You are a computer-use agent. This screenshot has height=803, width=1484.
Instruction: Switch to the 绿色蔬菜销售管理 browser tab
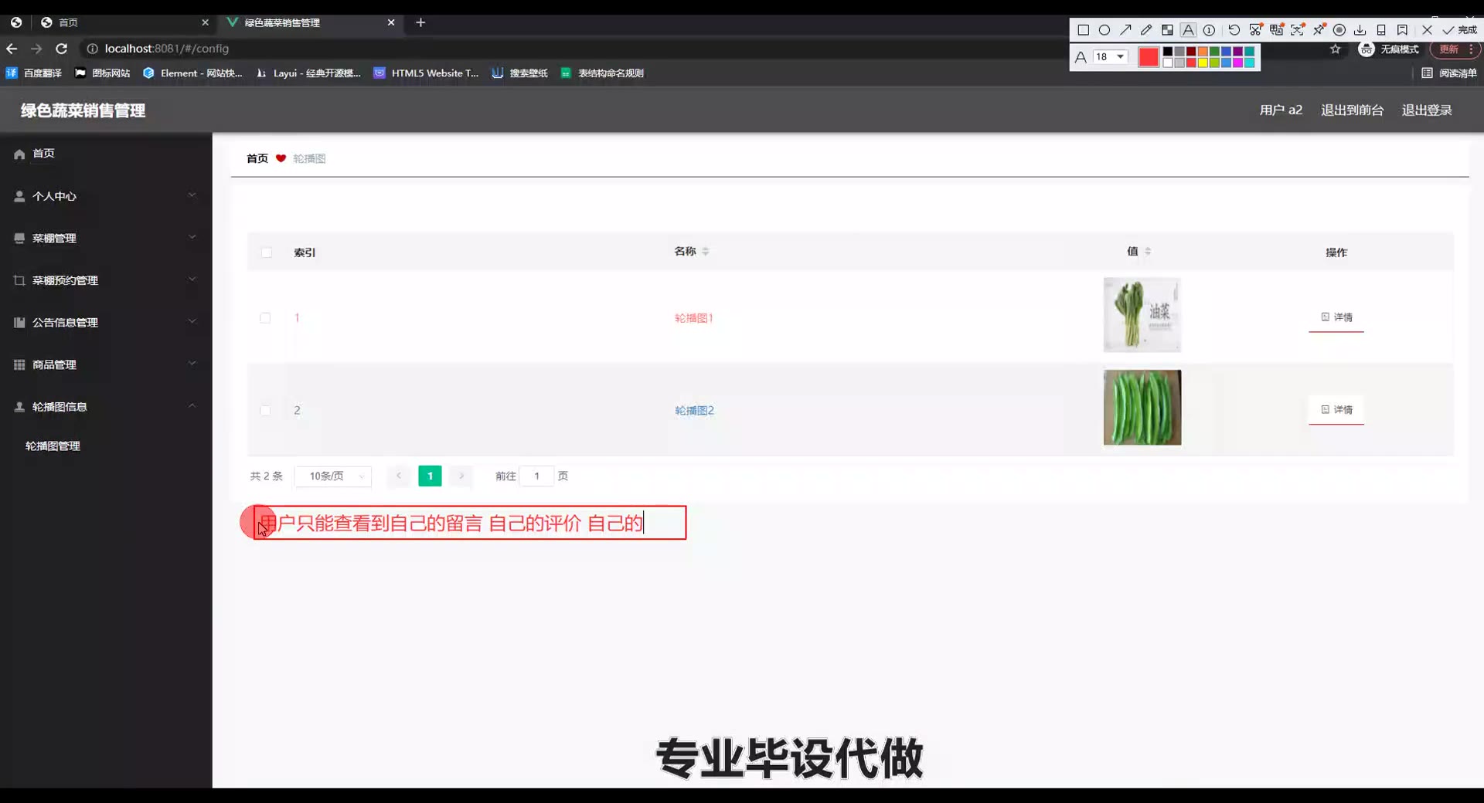(311, 22)
